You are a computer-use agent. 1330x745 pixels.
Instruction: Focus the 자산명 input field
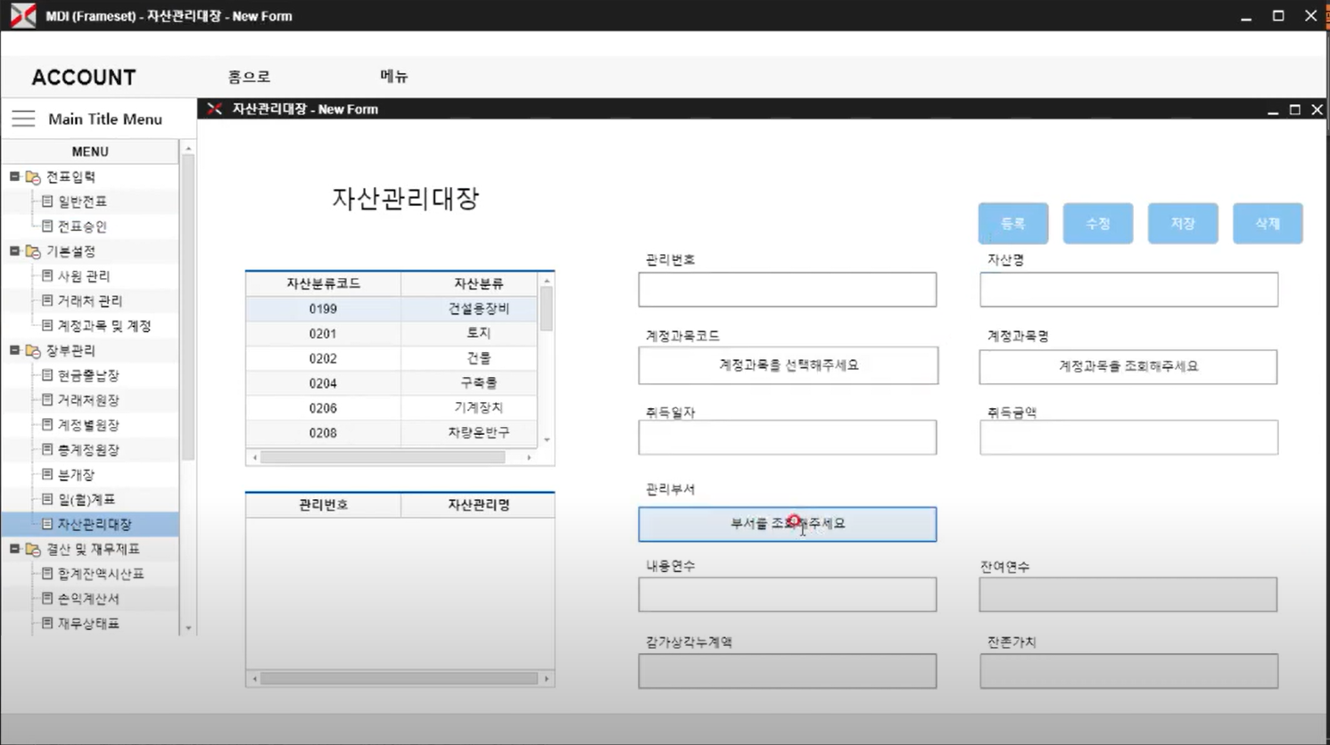[x=1128, y=290]
